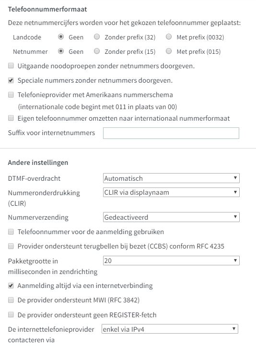The width and height of the screenshot is (256, 349).
Task: Focus the 'Suffix voor internetnummers' text field
Action: tap(171, 133)
